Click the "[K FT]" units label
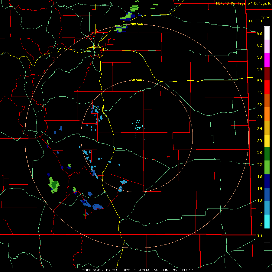The image size is (272, 272). click(255, 21)
